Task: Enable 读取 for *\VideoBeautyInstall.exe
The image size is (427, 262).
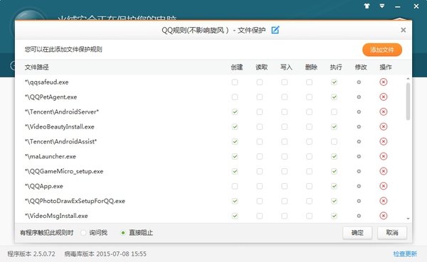Action: coord(260,126)
